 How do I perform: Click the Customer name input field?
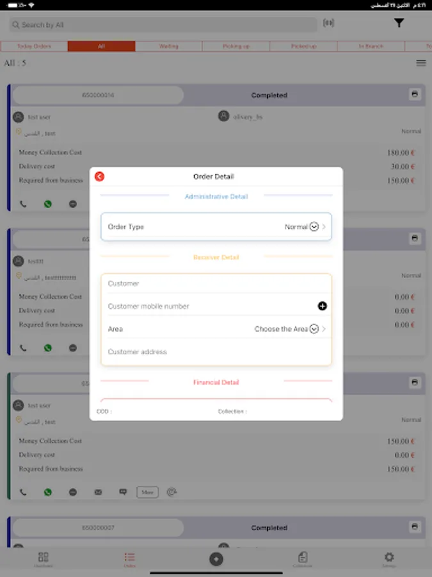216,283
